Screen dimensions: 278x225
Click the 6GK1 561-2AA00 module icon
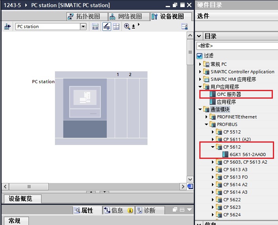click(x=225, y=154)
